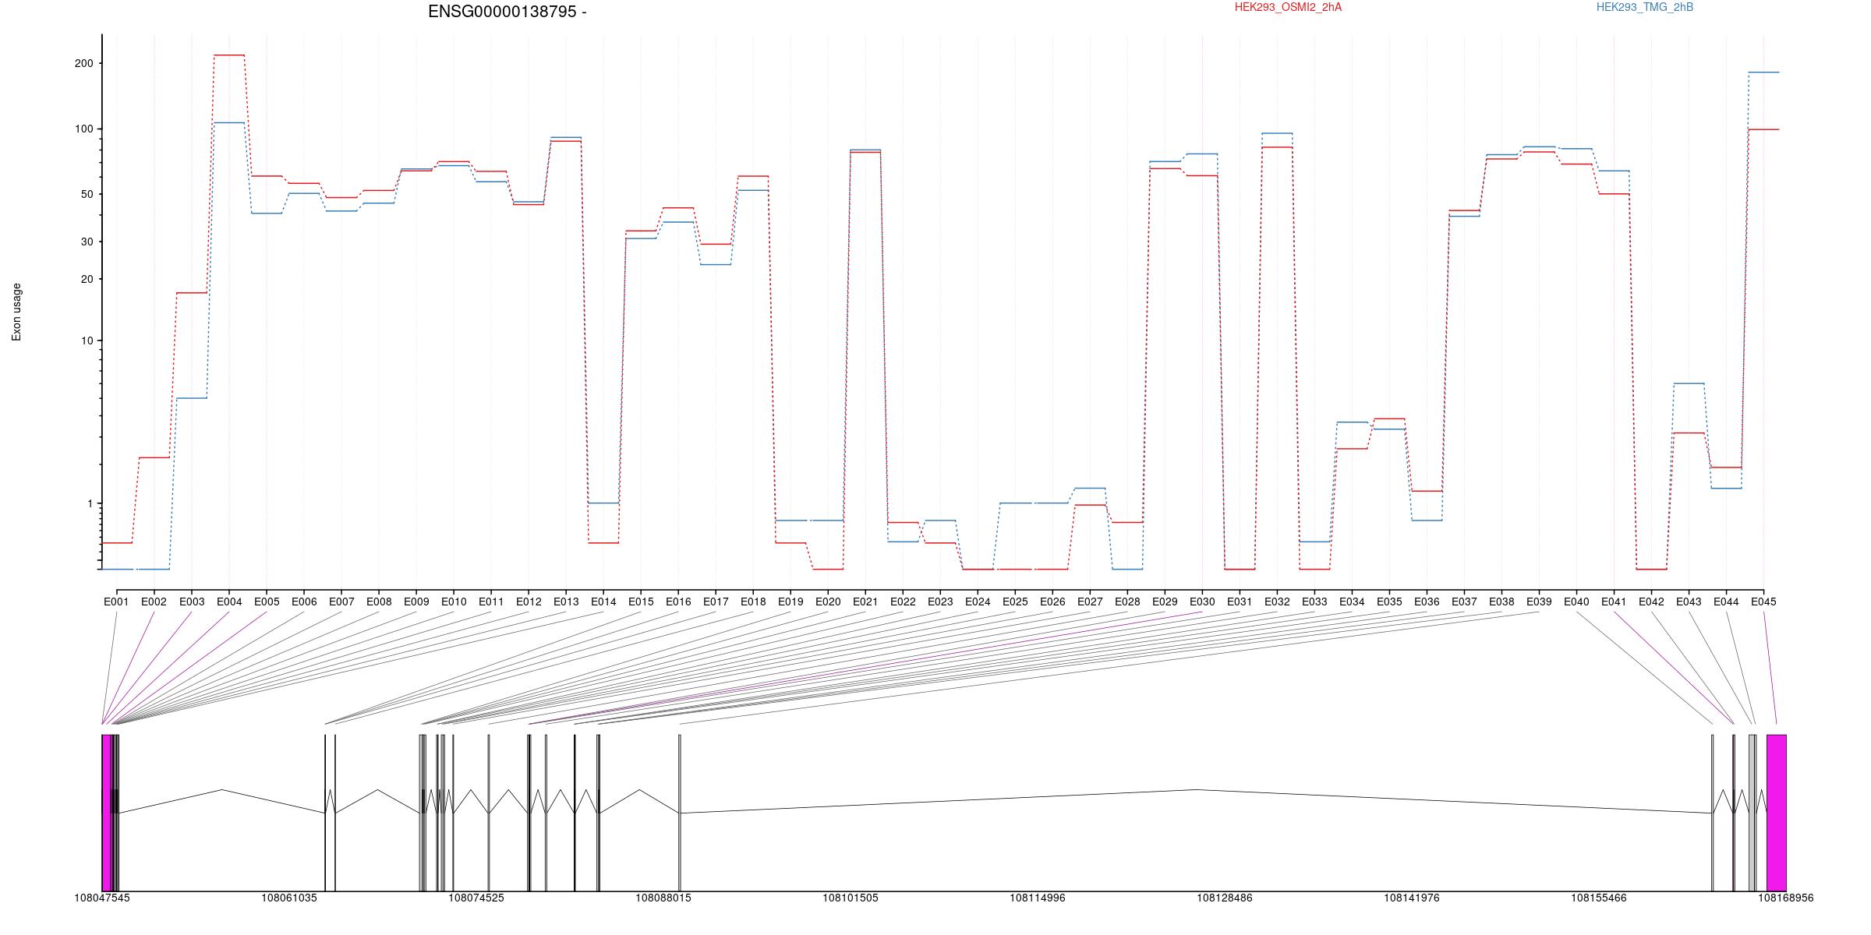
Task: Select the HEK293_OSMI2_2hA legend label
Action: pos(1288,8)
